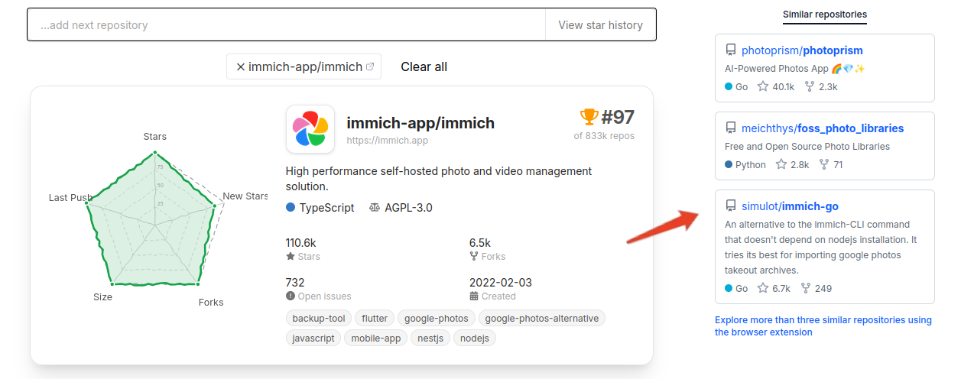Image resolution: width=961 pixels, height=379 pixels.
Task: Click the fork icon showing 2.3k
Action: (x=809, y=86)
